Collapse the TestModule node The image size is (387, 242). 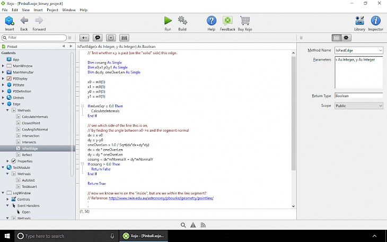pos(3,168)
